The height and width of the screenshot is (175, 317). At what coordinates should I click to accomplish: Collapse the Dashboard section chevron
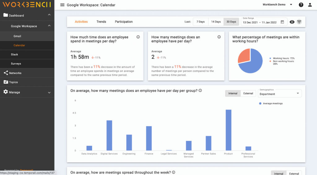point(49,15)
